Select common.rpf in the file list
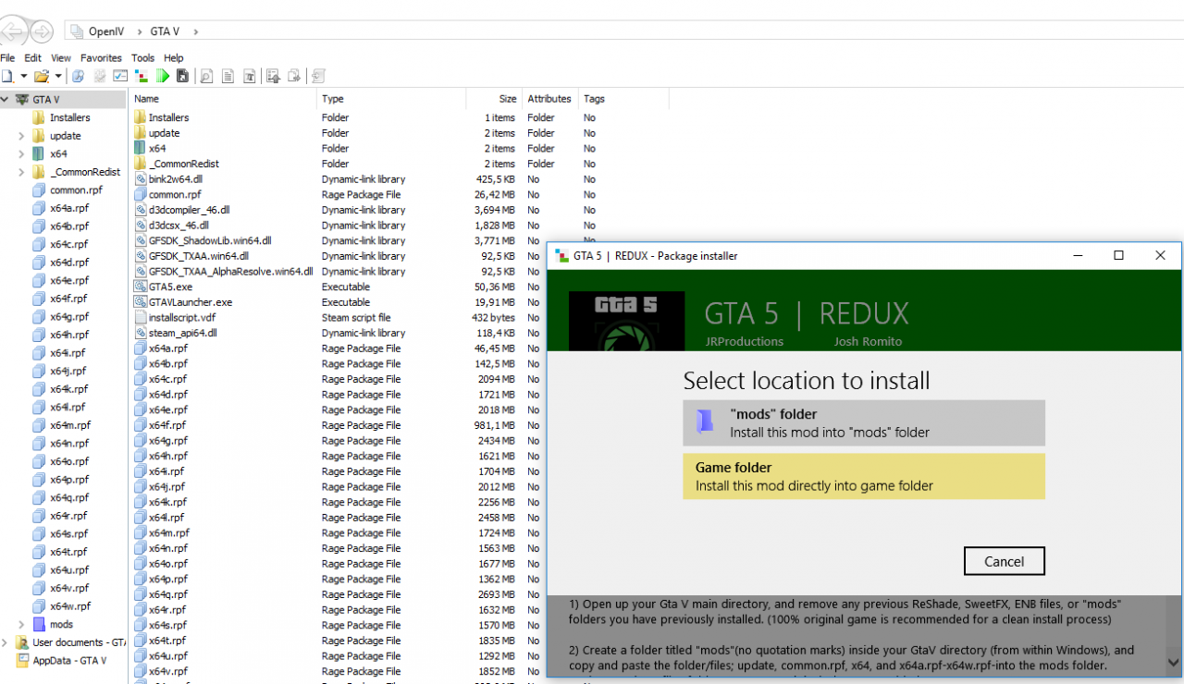The width and height of the screenshot is (1184, 684). pyautogui.click(x=174, y=195)
